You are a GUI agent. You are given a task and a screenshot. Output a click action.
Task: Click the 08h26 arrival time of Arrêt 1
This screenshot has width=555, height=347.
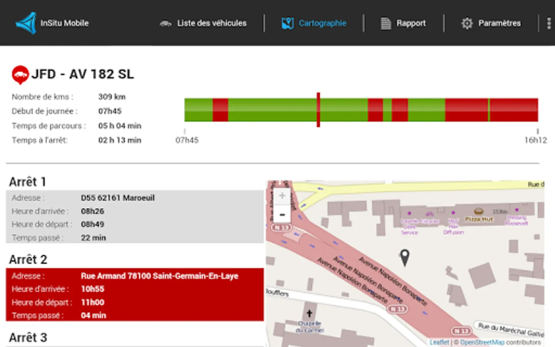[x=92, y=211]
